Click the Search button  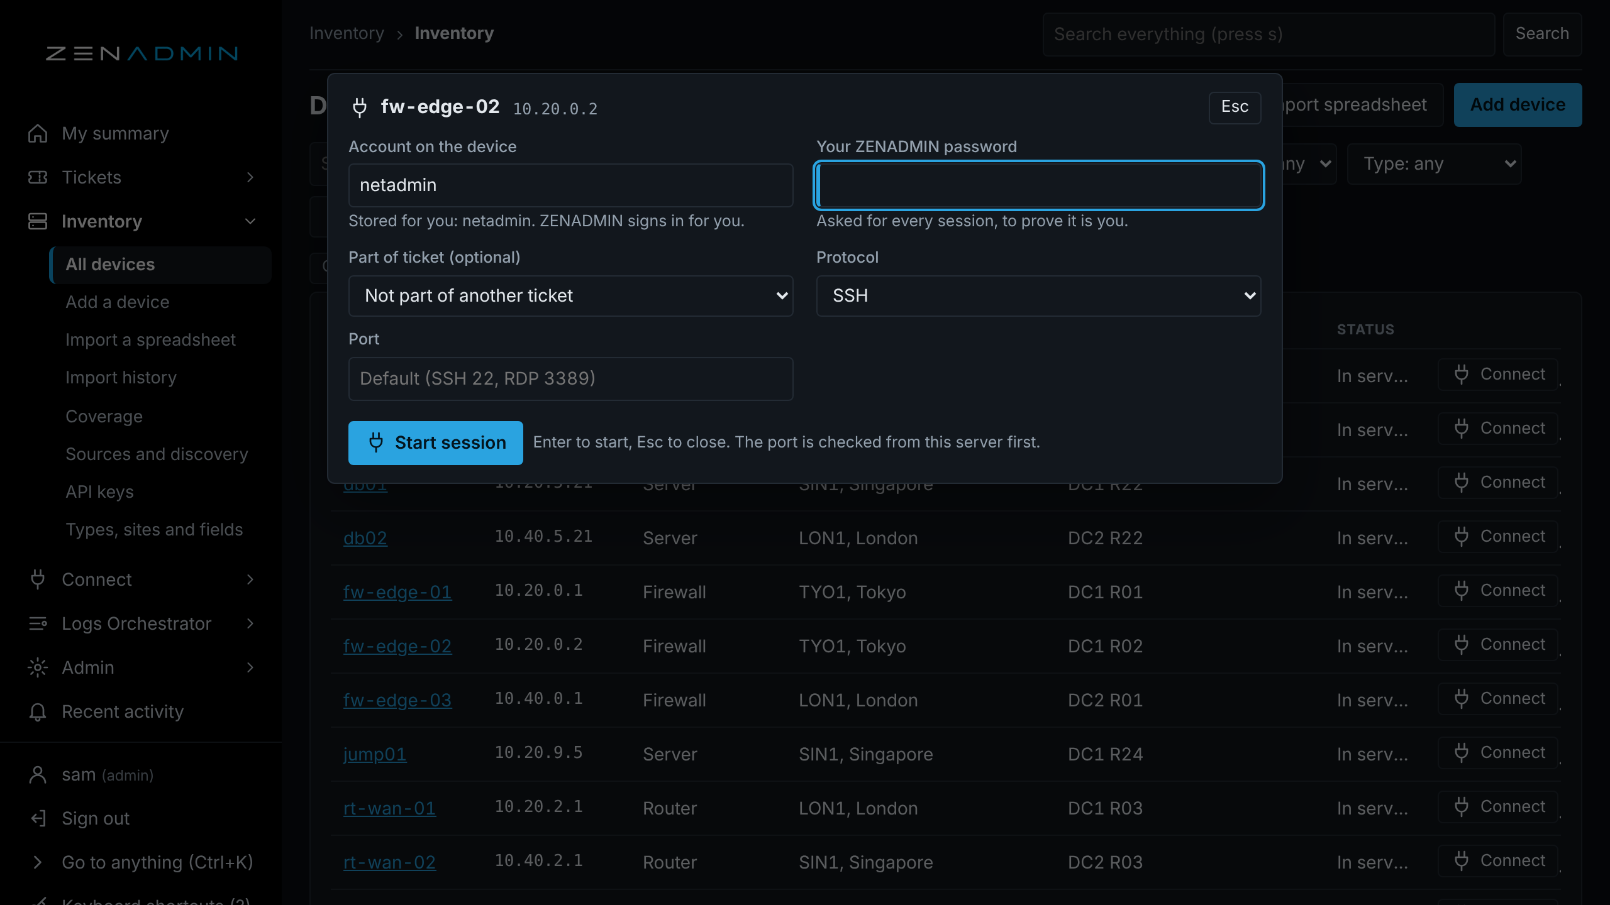point(1542,34)
